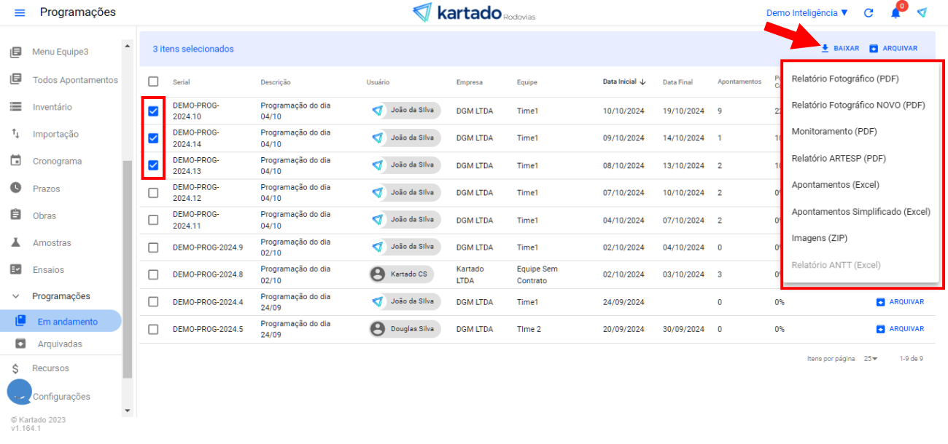Click the ARQUIVAR button in selection bar
The height and width of the screenshot is (444, 948).
[x=893, y=49]
